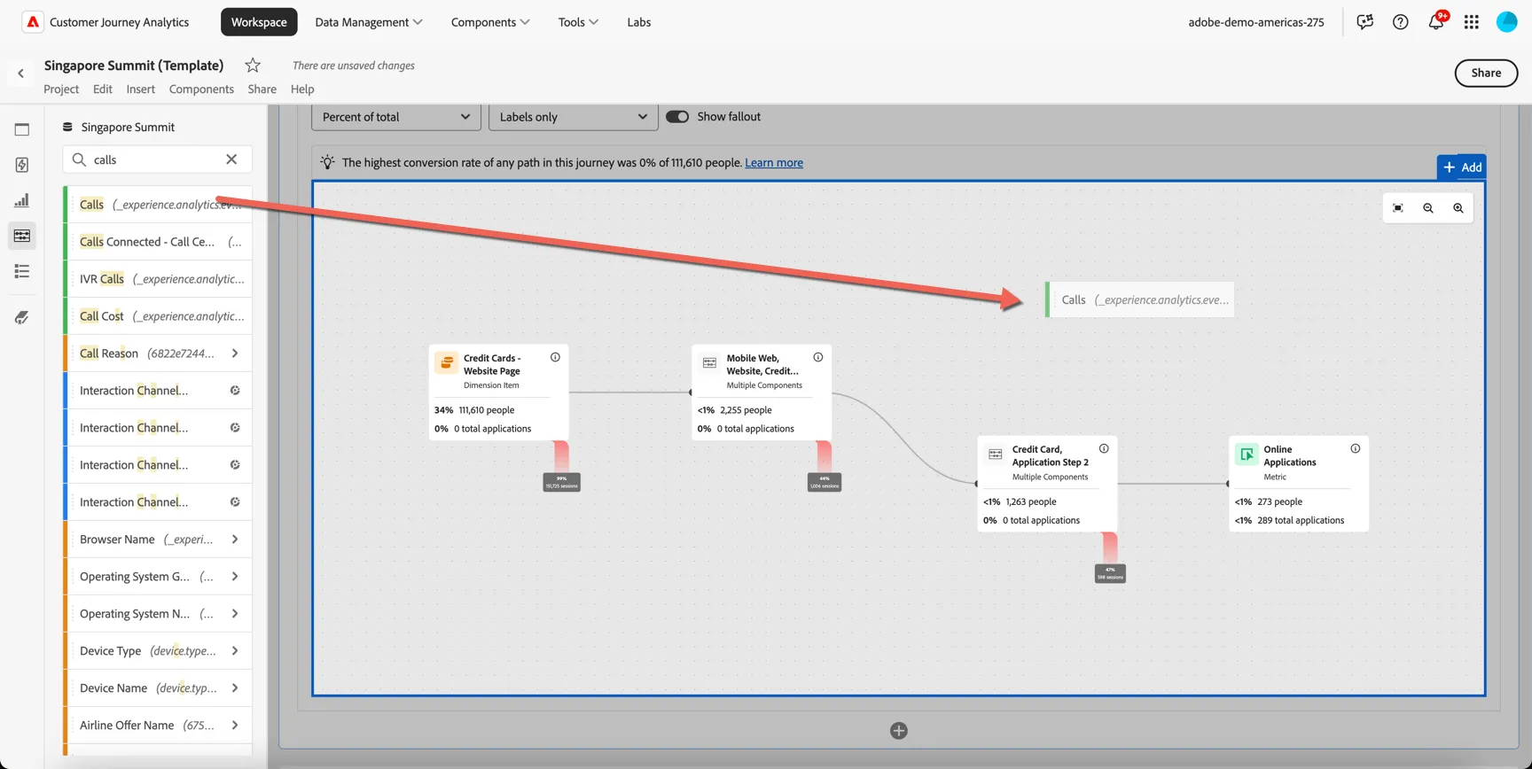Show info for Online Applications node
This screenshot has width=1532, height=769.
(x=1356, y=448)
